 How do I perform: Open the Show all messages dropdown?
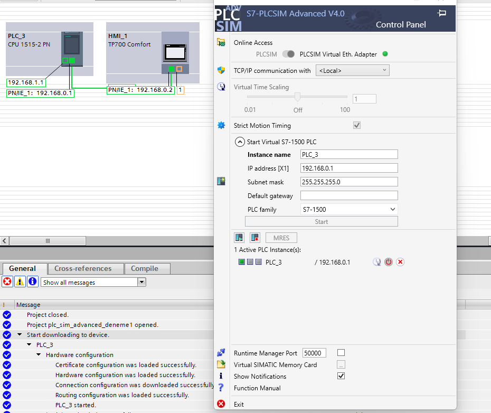pos(141,282)
